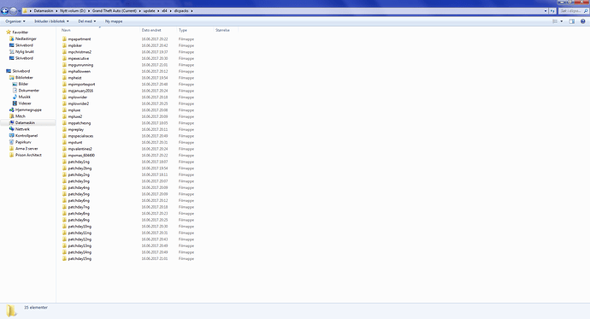
Task: Open Help via question mark icon
Action: tap(583, 21)
